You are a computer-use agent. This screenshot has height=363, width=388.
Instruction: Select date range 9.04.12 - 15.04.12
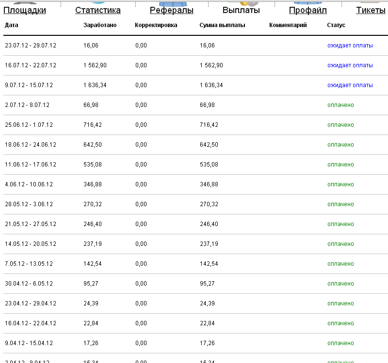click(29, 343)
